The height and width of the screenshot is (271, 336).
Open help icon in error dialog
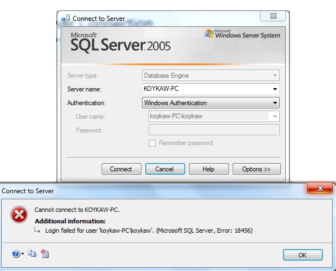click(16, 254)
